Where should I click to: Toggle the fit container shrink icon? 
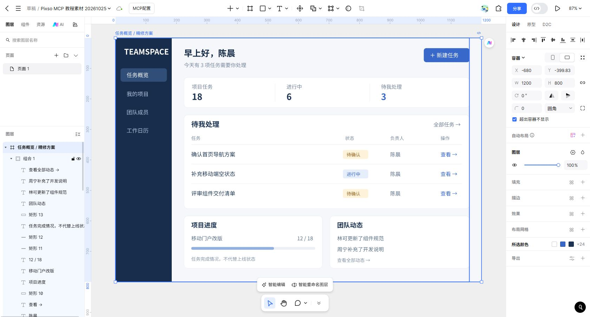coord(583,58)
